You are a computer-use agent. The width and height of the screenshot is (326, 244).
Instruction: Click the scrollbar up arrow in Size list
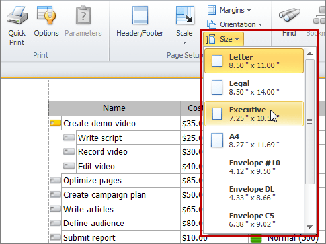click(x=310, y=54)
